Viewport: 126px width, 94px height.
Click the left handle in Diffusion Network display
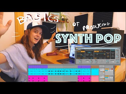click(97, 54)
